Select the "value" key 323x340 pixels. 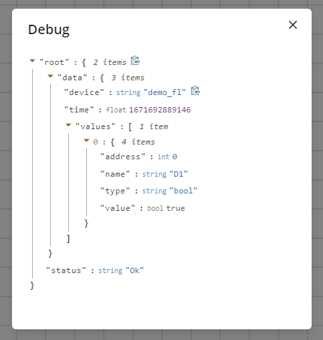pyautogui.click(x=118, y=208)
